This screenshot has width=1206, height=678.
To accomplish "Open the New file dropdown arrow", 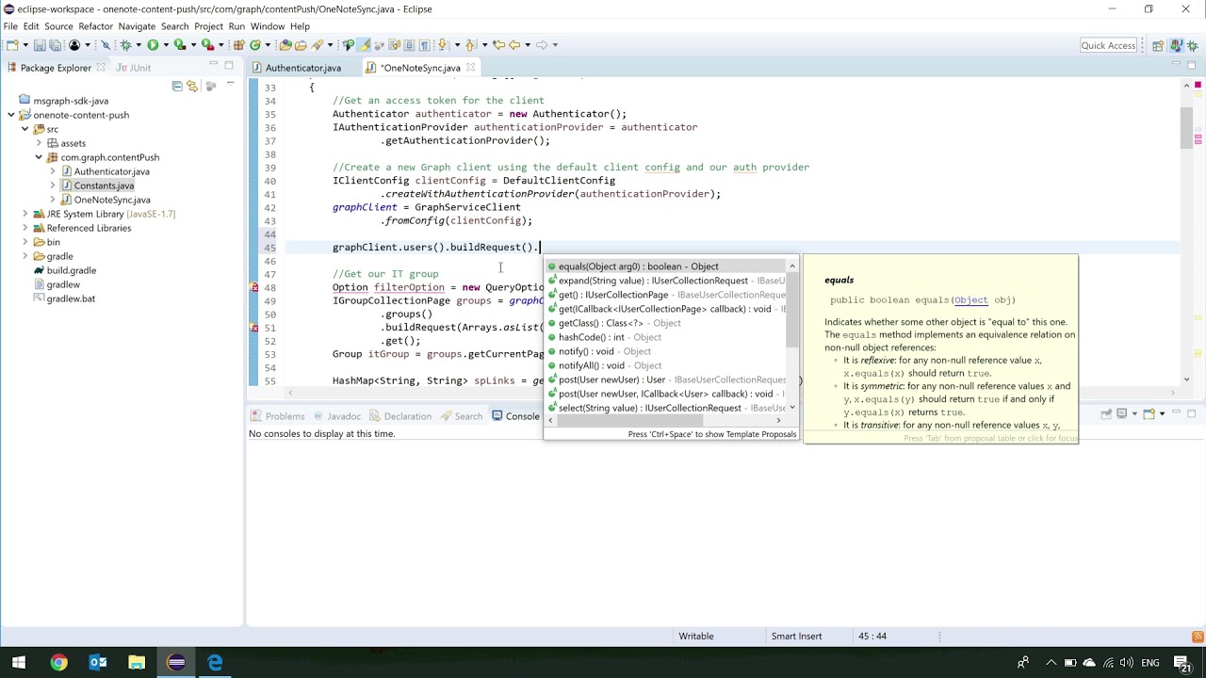I will (x=25, y=45).
